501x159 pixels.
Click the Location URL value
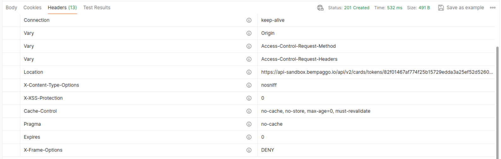[x=377, y=72]
